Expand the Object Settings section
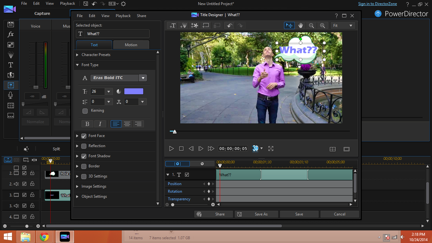432x243 pixels. pyautogui.click(x=94, y=196)
